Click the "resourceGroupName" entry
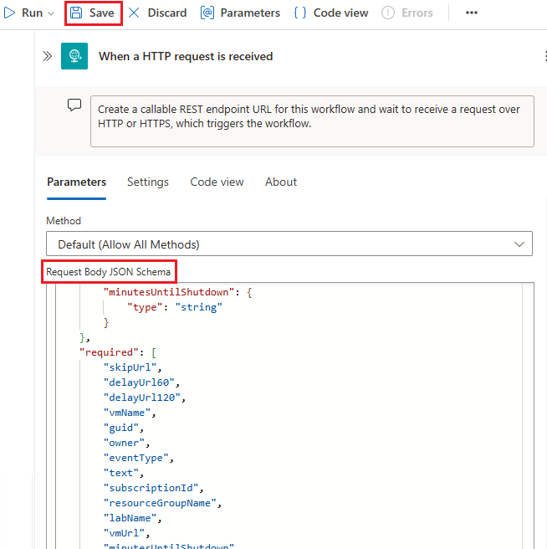547x549 pixels. [162, 503]
